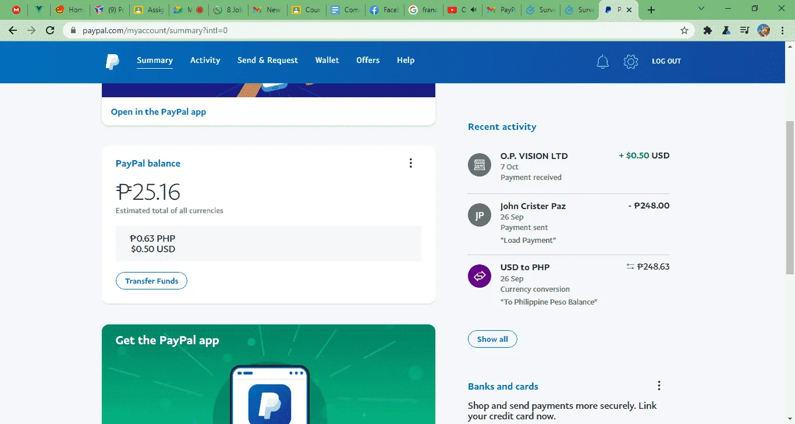Switch to the Gmail 'PayP' tab

501,10
